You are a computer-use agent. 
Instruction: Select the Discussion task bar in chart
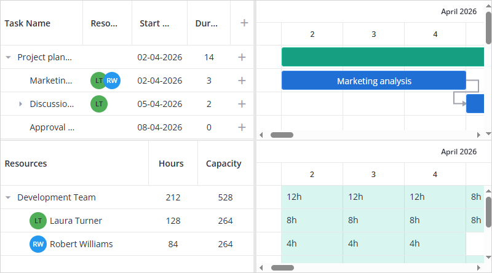click(475, 104)
